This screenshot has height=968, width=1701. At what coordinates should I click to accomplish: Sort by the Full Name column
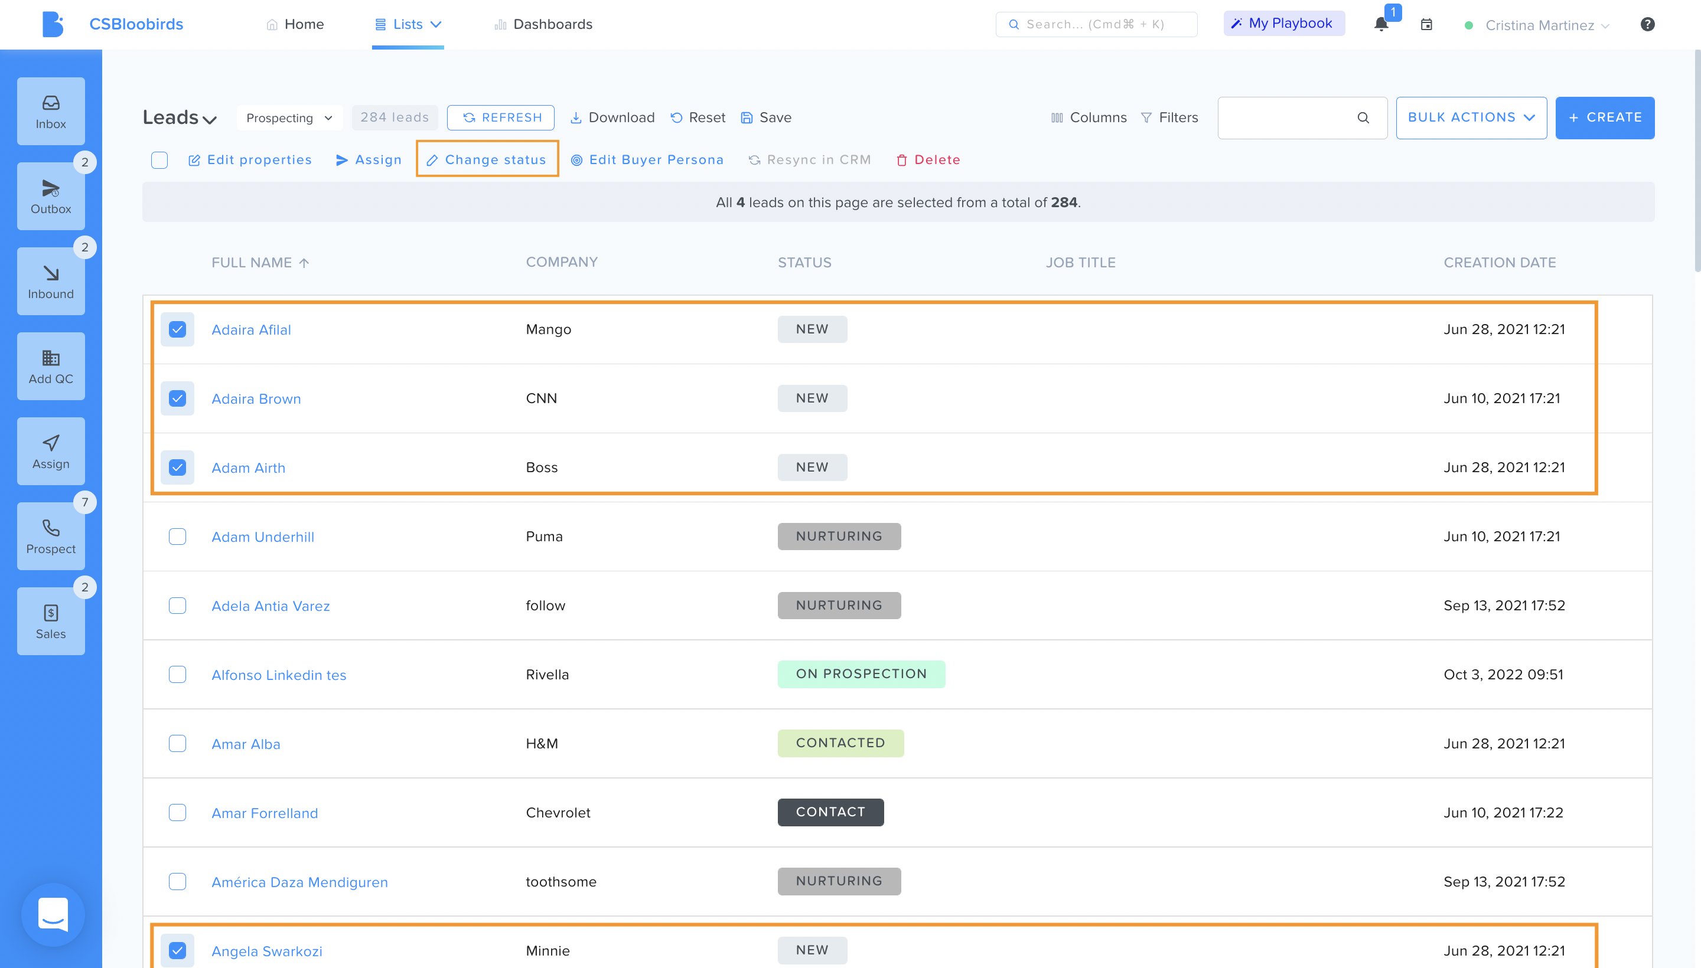coord(260,263)
